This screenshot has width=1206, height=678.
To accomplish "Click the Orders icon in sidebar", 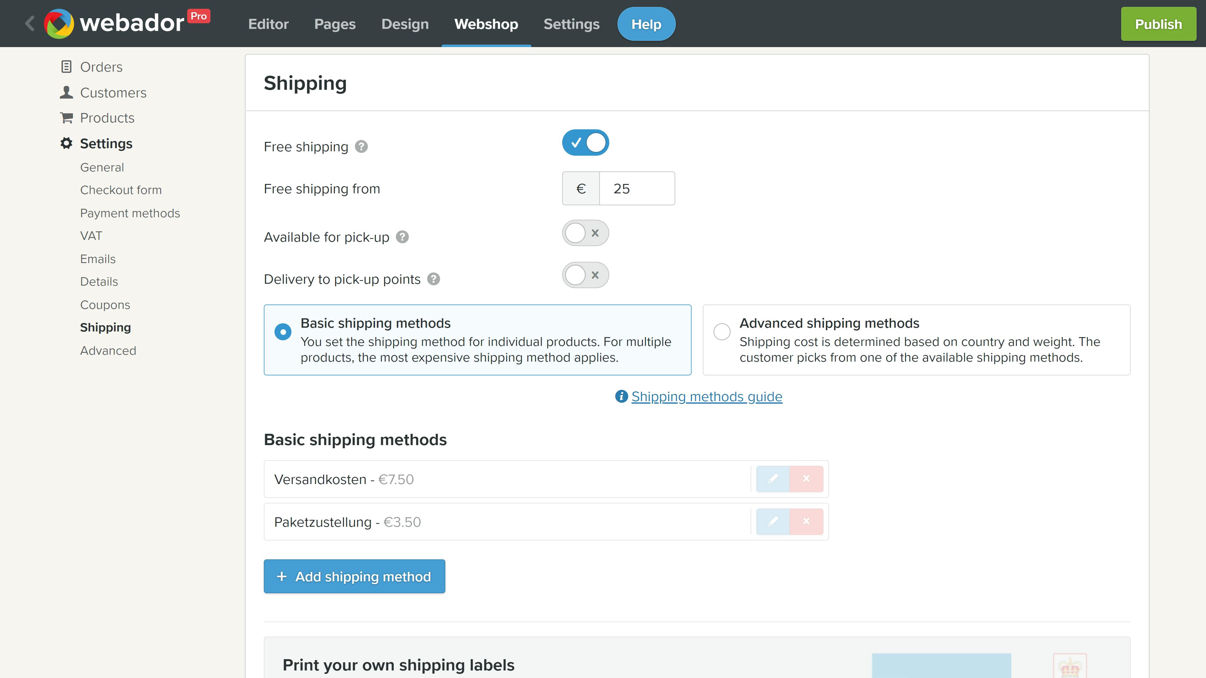I will [x=66, y=67].
